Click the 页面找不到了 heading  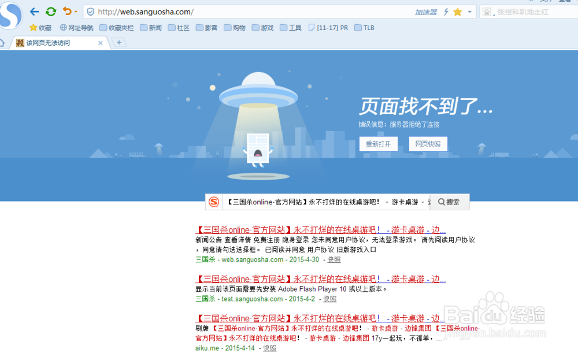tap(426, 106)
